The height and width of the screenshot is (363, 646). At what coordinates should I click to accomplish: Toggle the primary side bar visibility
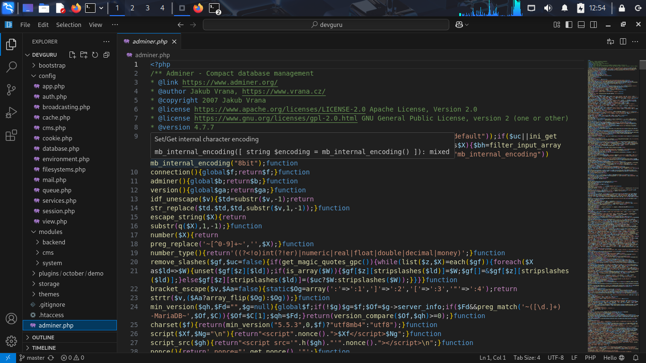568,25
